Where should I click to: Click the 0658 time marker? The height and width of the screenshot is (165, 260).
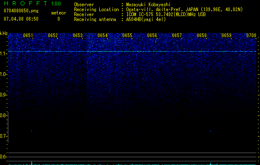pyautogui.click(x=202, y=35)
